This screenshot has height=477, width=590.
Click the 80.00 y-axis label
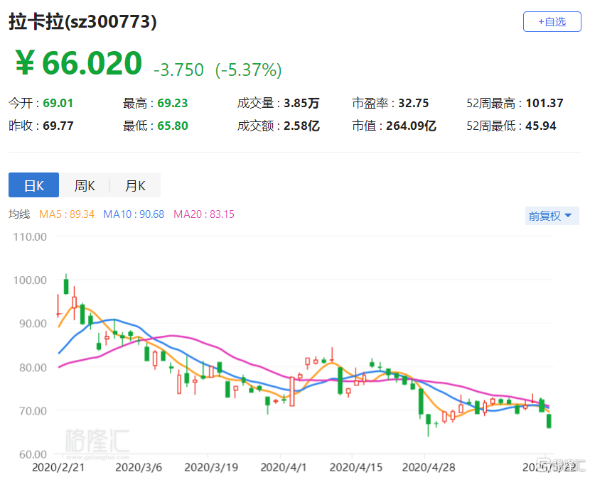pos(33,367)
